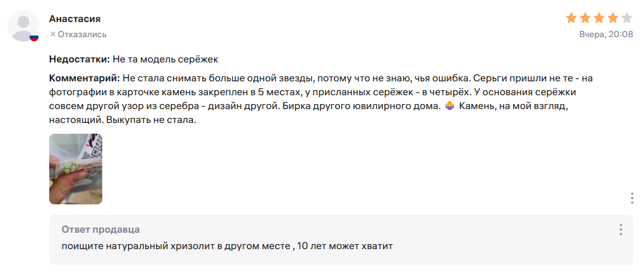The height and width of the screenshot is (275, 643).
Task: Open three-dot menu in seller reply
Action: (x=621, y=230)
